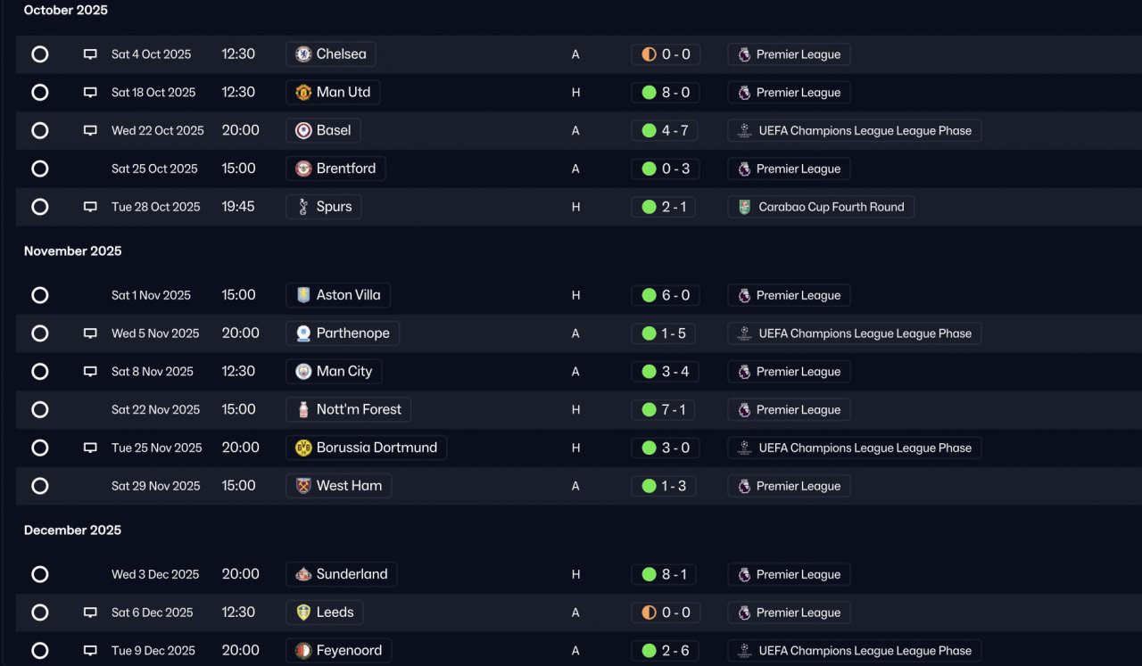Open the 0 - 0 draw result against Leeds
Viewport: 1142px width, 666px height.
pyautogui.click(x=666, y=613)
